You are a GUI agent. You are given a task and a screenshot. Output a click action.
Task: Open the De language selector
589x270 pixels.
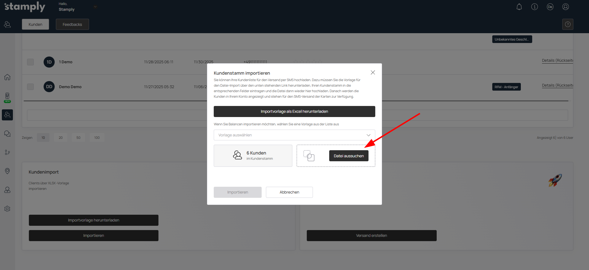point(550,7)
